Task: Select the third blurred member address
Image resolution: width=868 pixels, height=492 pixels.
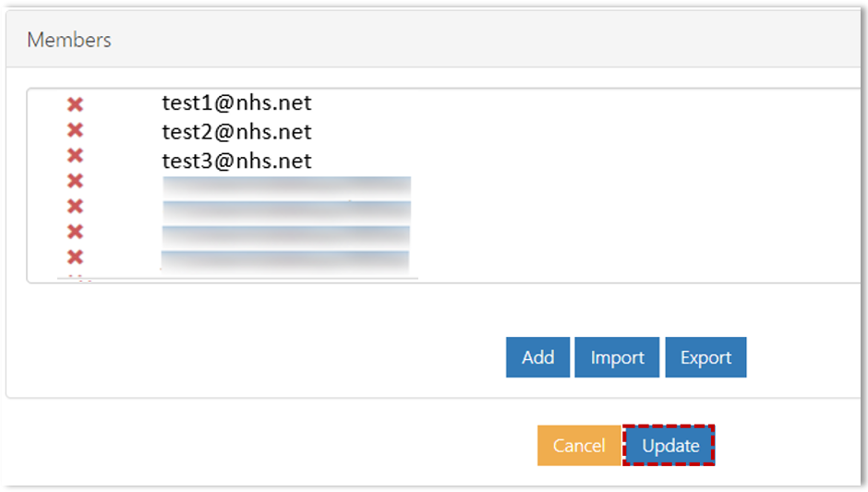Action: click(286, 237)
